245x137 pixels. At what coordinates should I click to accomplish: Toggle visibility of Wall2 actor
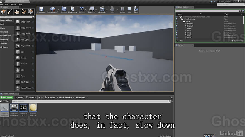coord(177,33)
